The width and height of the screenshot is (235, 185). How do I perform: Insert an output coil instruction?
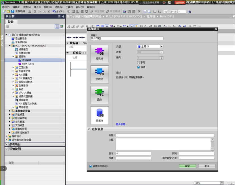(x=82, y=37)
